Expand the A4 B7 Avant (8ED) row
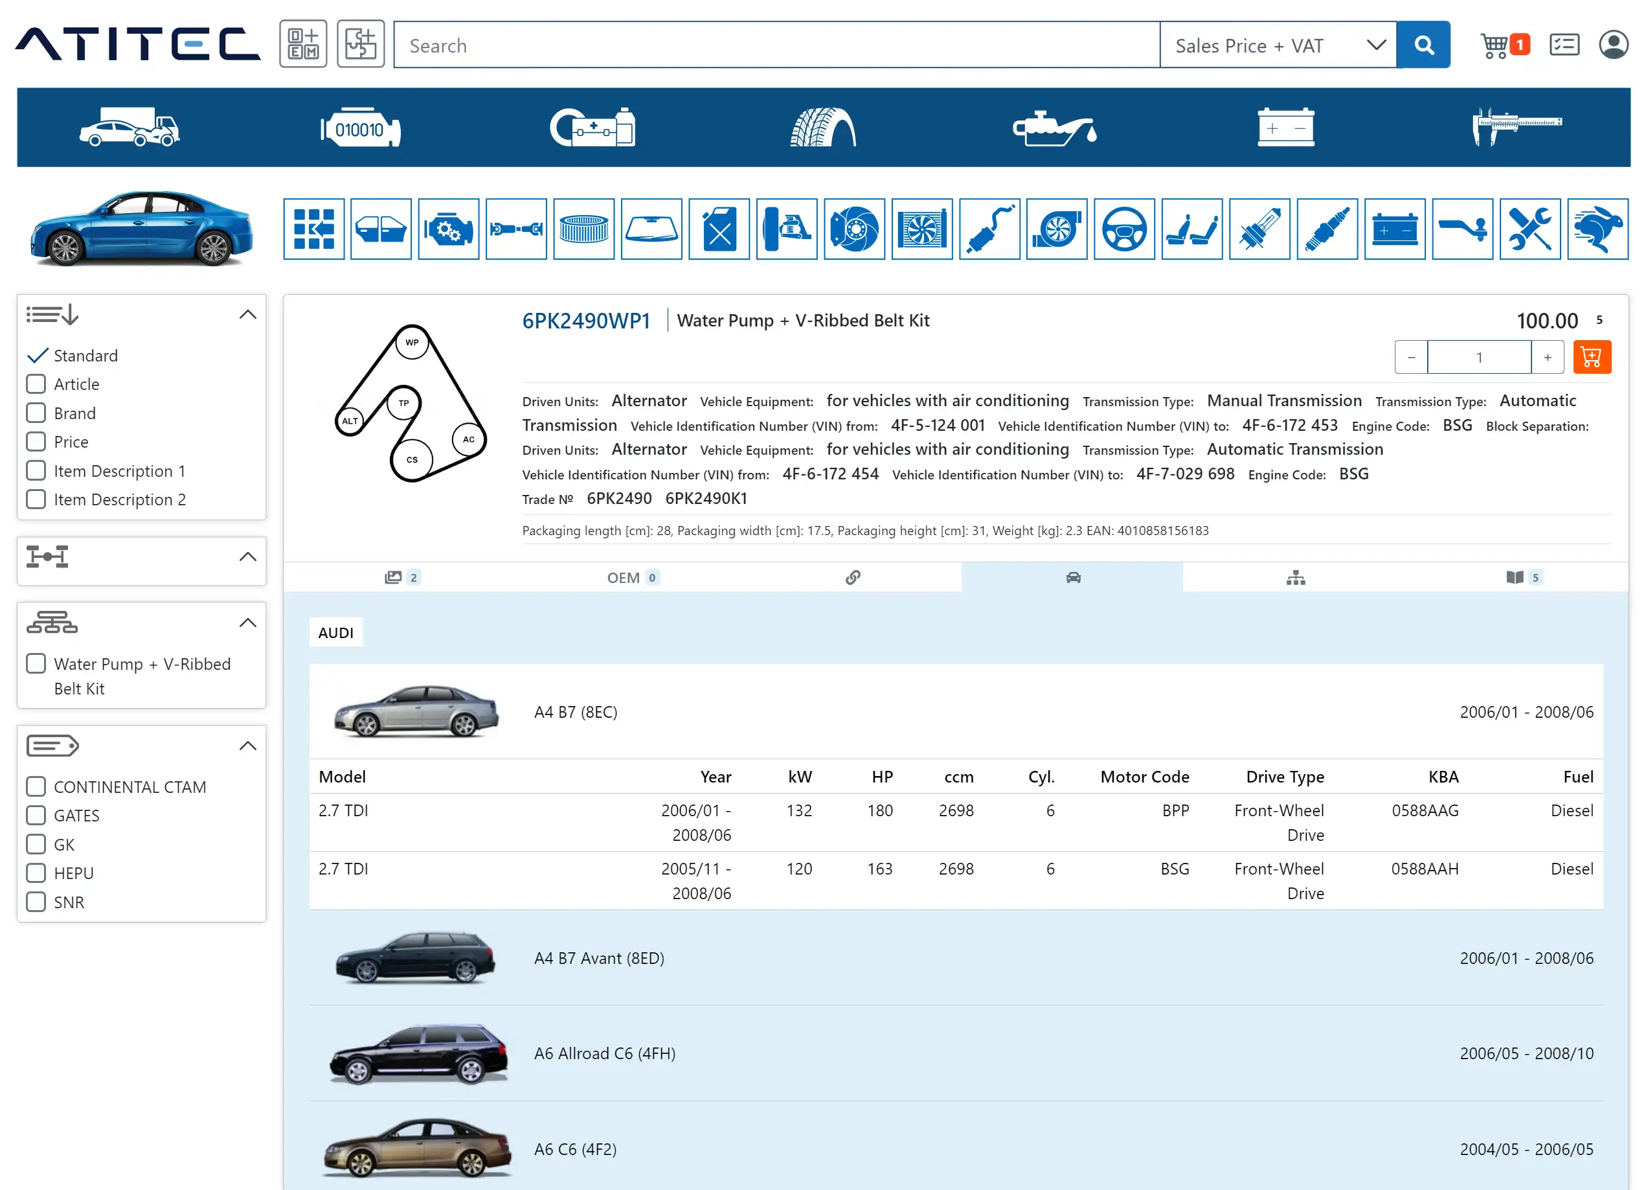This screenshot has height=1190, width=1648. [956, 958]
